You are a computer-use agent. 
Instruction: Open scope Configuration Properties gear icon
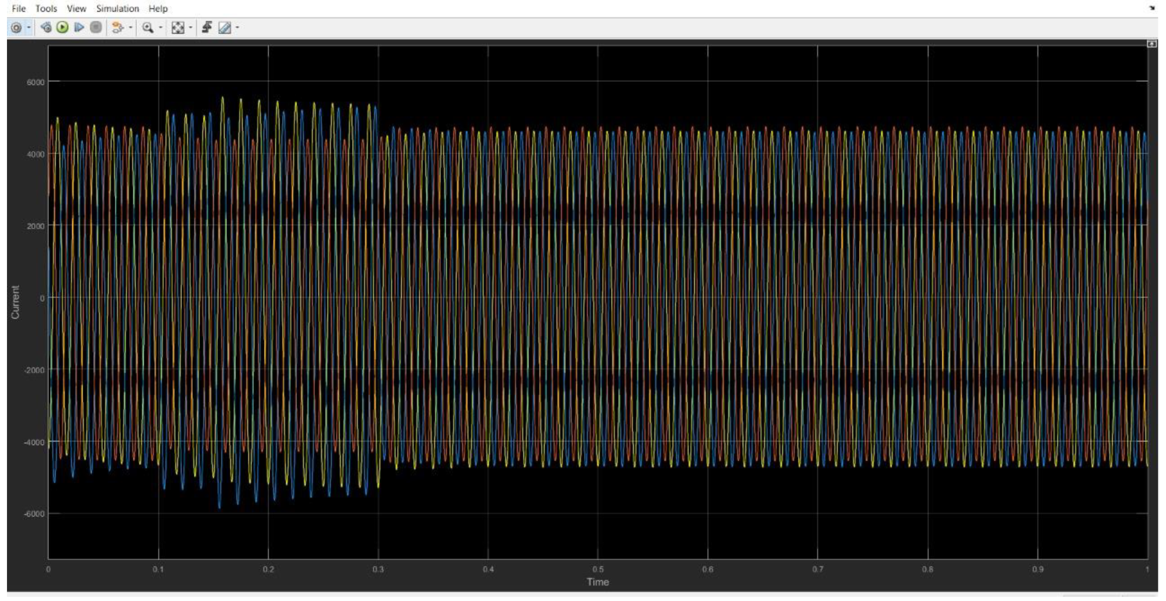coord(16,28)
